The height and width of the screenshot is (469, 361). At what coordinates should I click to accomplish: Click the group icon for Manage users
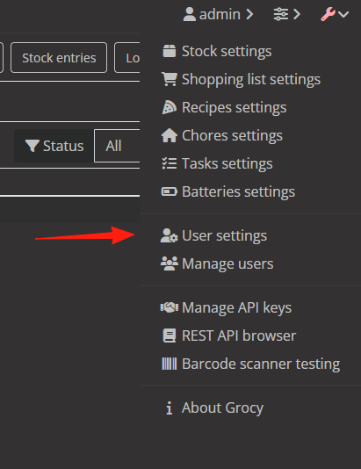(170, 263)
